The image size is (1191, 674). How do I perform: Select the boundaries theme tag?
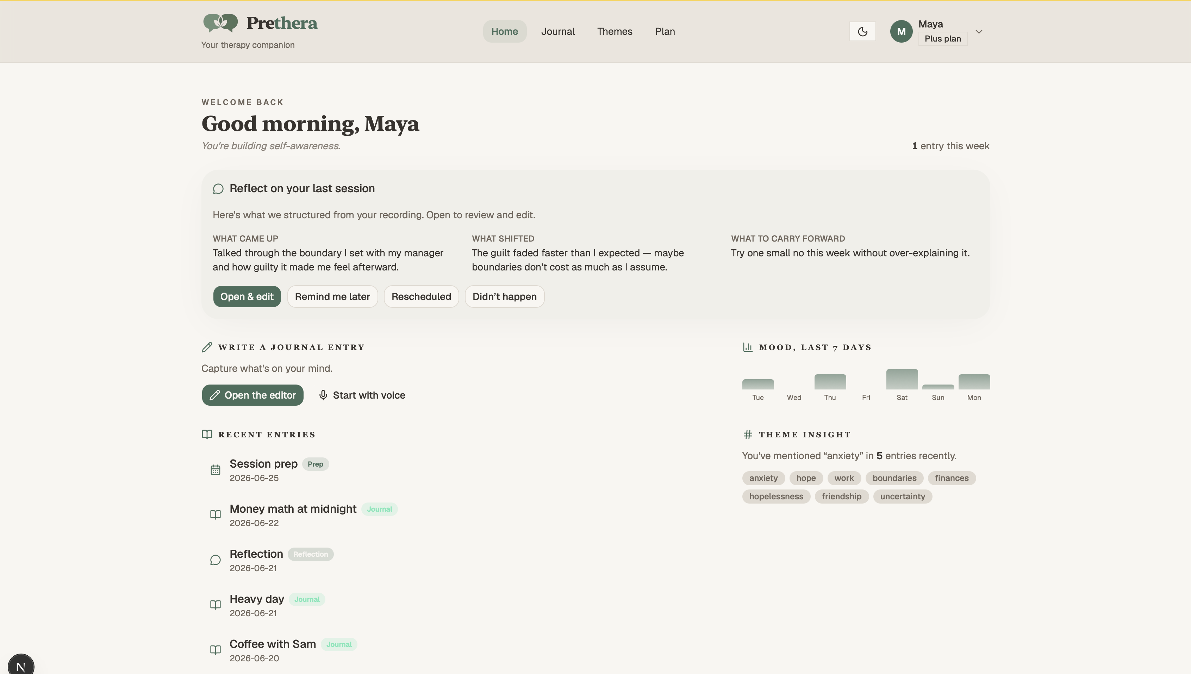click(x=894, y=478)
